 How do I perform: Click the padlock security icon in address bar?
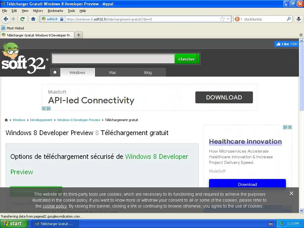tap(62, 19)
